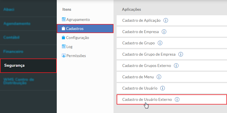Open Cadastro de Aplicação application

click(x=141, y=20)
